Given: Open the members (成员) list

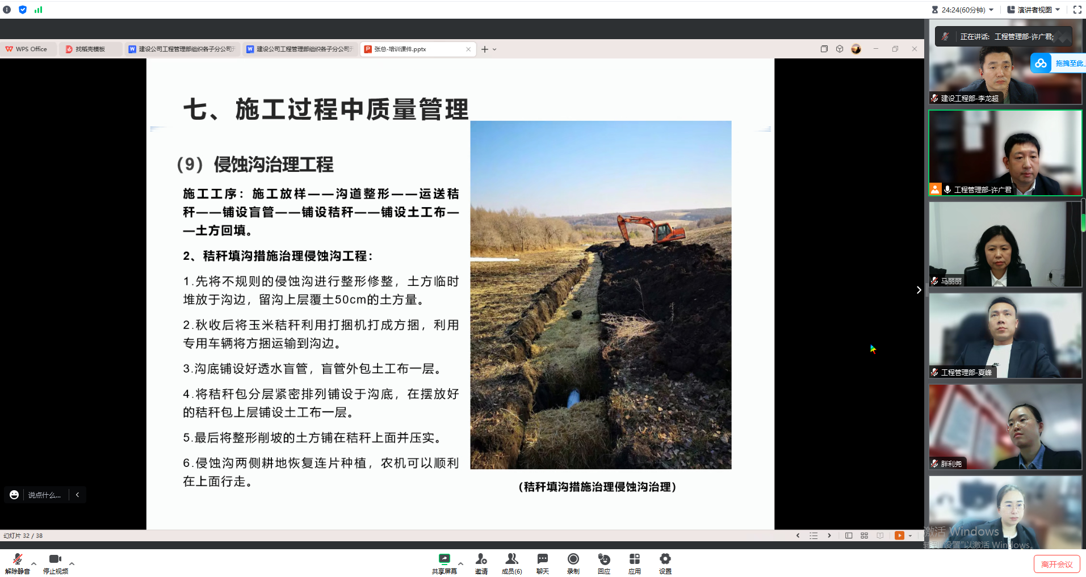Looking at the screenshot, I should point(511,563).
